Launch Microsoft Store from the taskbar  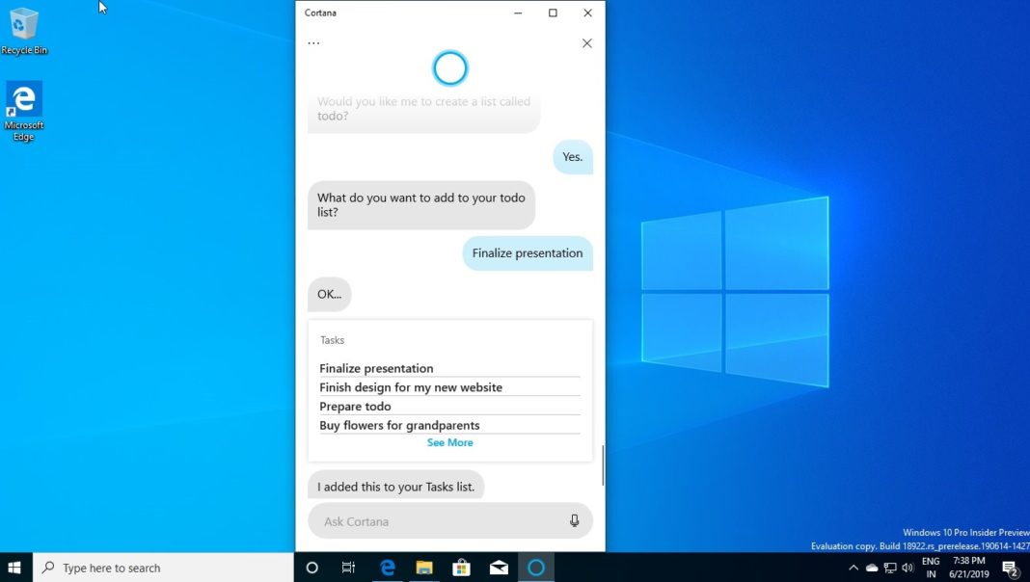[461, 567]
